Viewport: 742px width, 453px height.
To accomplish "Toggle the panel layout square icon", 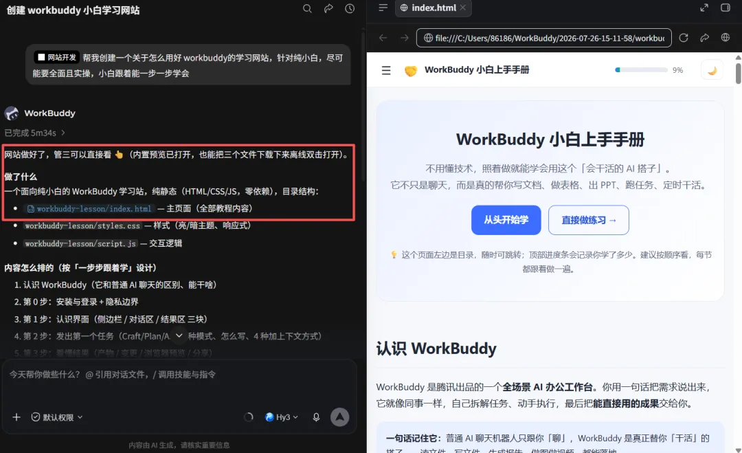I will [726, 8].
